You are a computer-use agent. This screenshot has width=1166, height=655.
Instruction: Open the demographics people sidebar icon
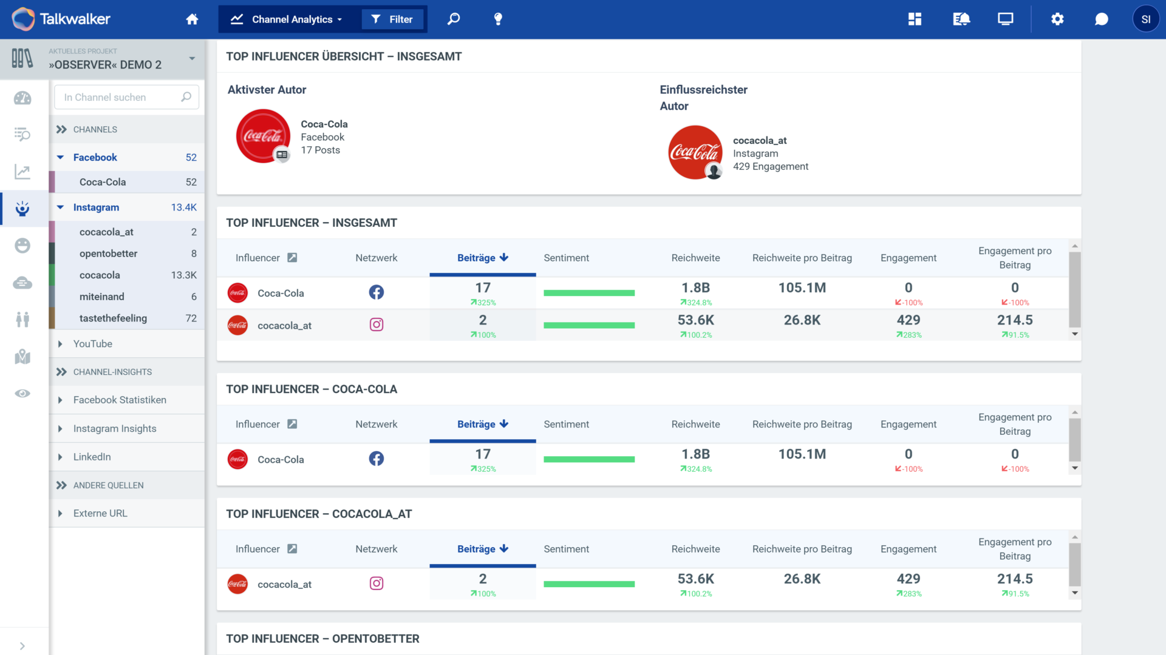point(22,320)
